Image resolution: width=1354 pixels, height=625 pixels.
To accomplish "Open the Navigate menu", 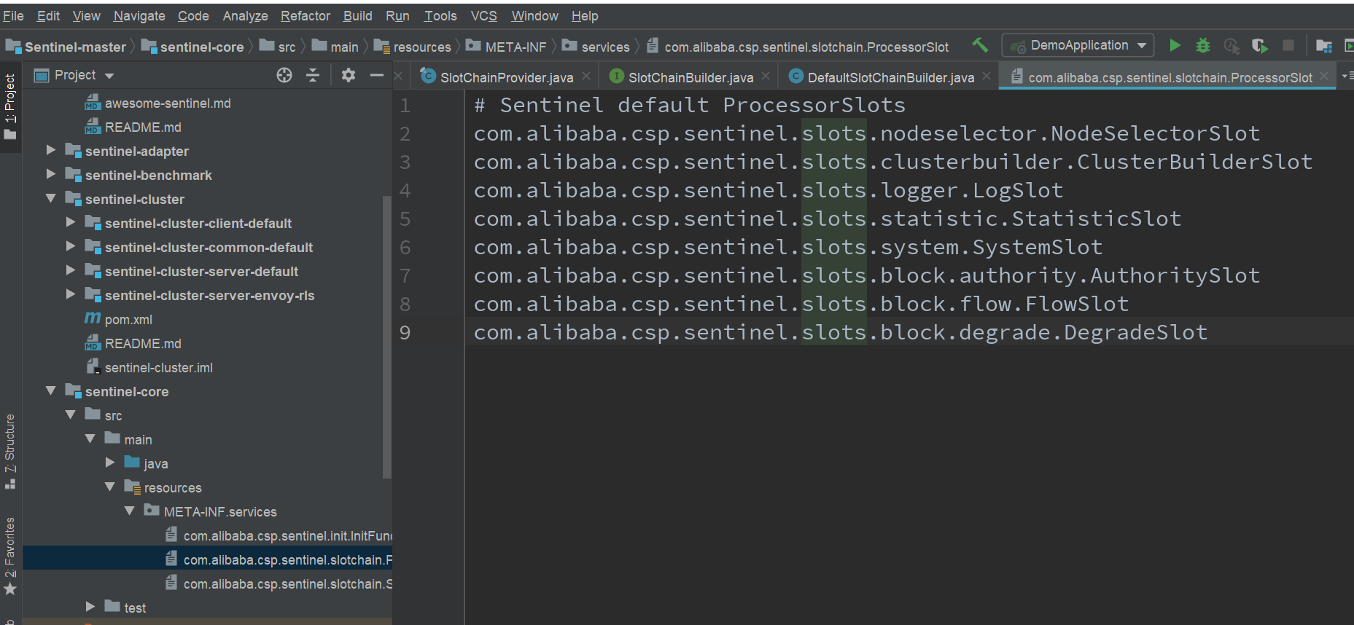I will [x=139, y=15].
